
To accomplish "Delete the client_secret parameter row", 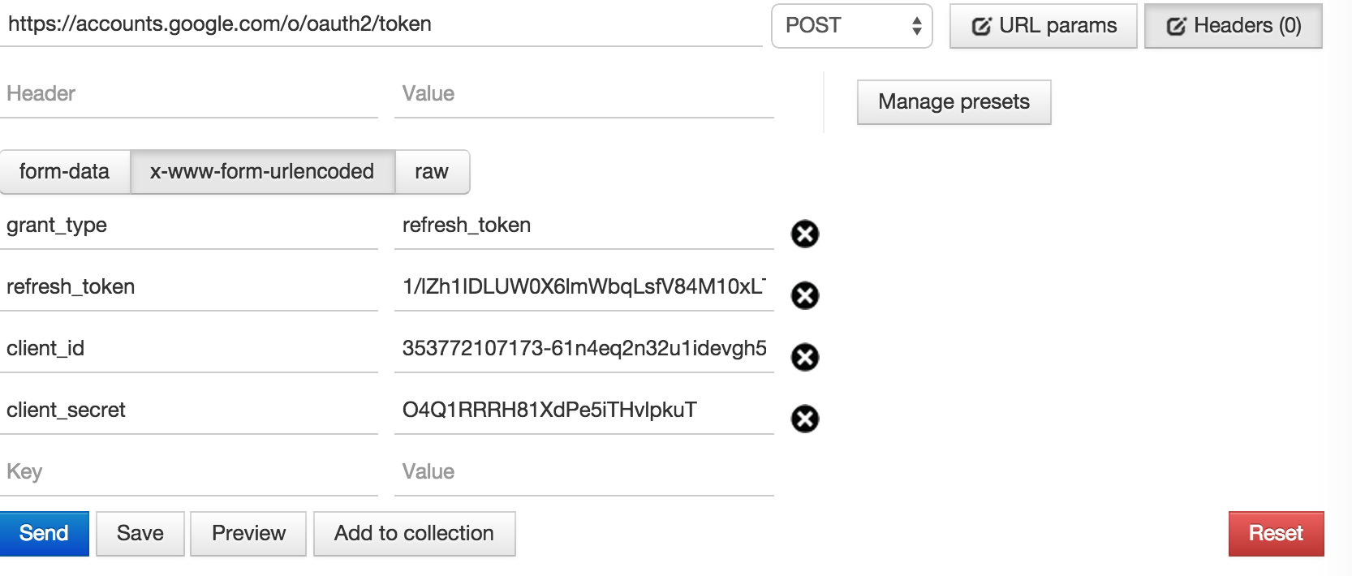I will click(804, 419).
